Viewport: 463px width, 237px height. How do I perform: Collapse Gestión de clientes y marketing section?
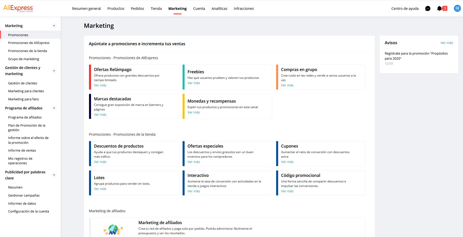pyautogui.click(x=54, y=71)
